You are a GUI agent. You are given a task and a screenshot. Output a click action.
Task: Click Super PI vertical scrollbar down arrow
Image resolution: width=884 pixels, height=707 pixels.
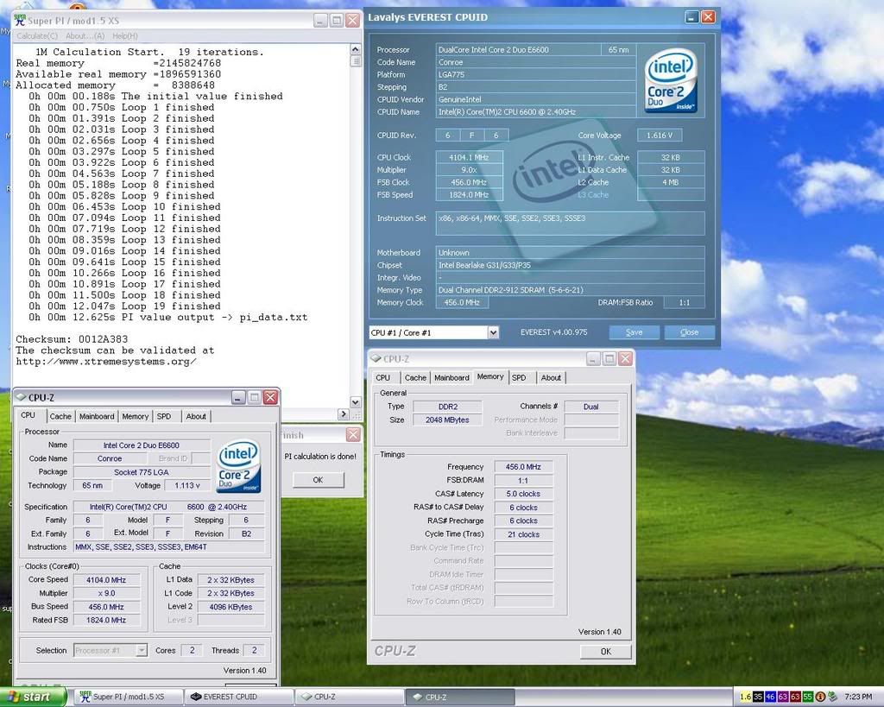coord(356,402)
